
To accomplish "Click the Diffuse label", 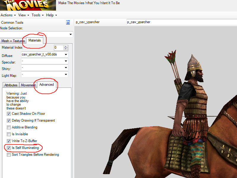I will click(x=7, y=56).
